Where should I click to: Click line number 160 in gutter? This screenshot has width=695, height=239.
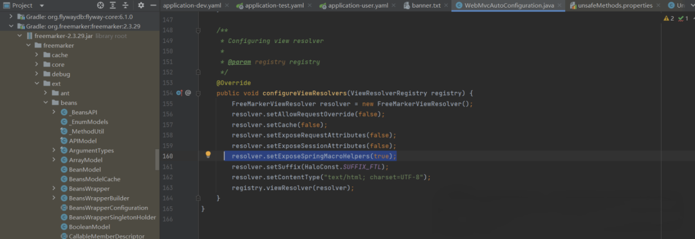point(167,156)
